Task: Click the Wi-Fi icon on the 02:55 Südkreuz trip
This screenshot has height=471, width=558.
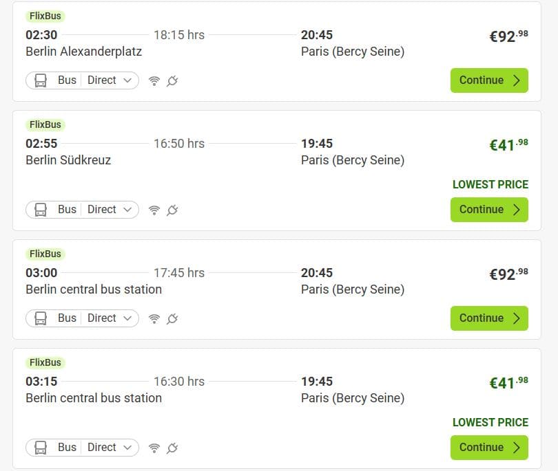Action: (x=154, y=210)
